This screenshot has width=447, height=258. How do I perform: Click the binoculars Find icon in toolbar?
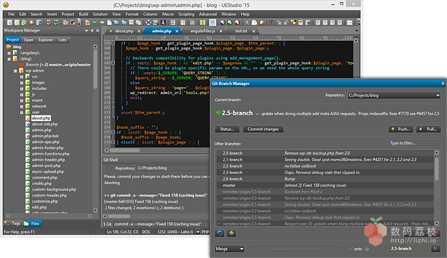[x=271, y=22]
